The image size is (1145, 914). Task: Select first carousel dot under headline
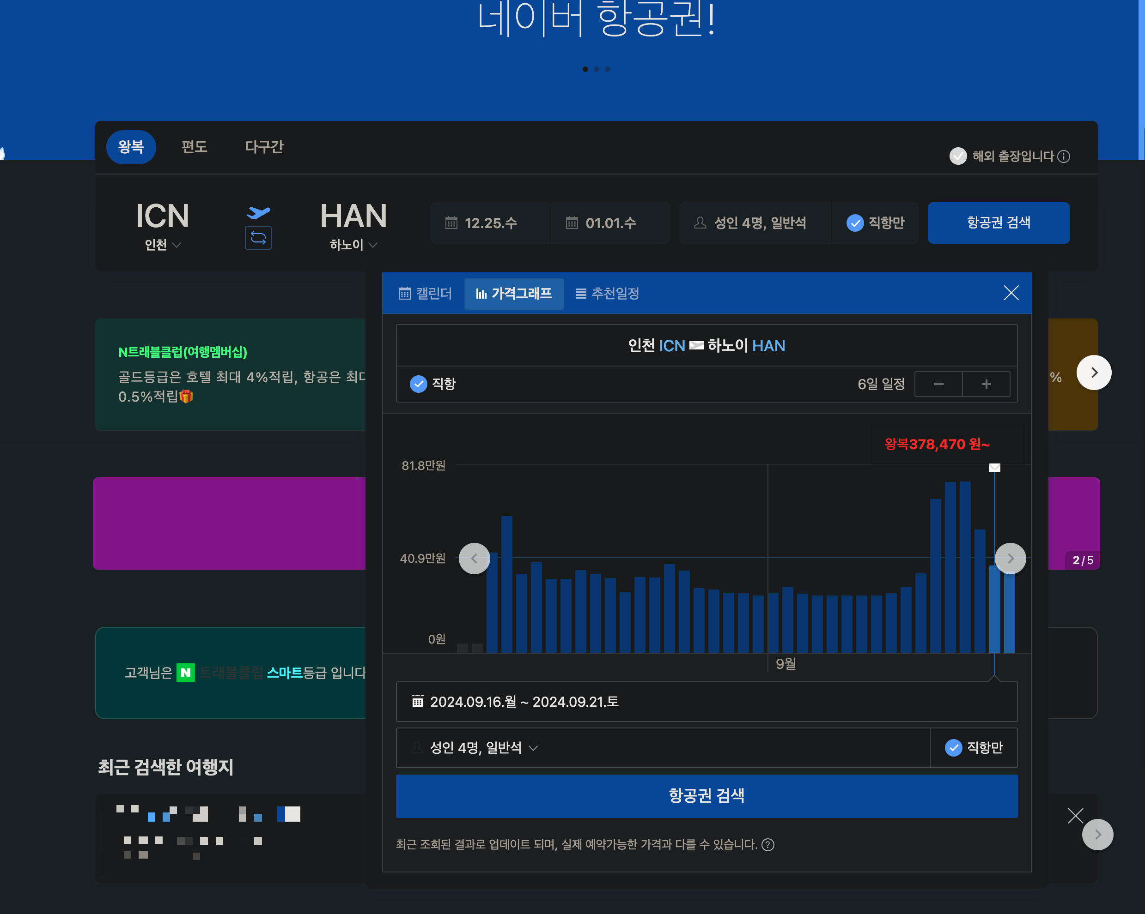pyautogui.click(x=585, y=69)
